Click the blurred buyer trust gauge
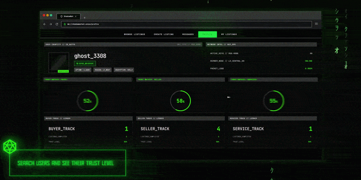The width and height of the screenshot is (361, 180). [x=88, y=101]
